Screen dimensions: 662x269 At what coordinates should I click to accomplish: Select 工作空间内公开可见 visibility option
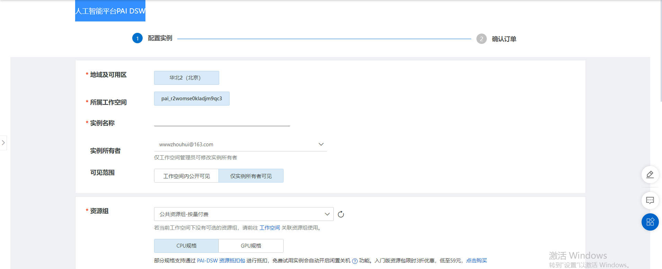[186, 176]
